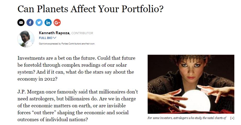The width and height of the screenshot is (241, 125).
Task: Click the CONTRIBUTOR label
Action: [x=82, y=33]
